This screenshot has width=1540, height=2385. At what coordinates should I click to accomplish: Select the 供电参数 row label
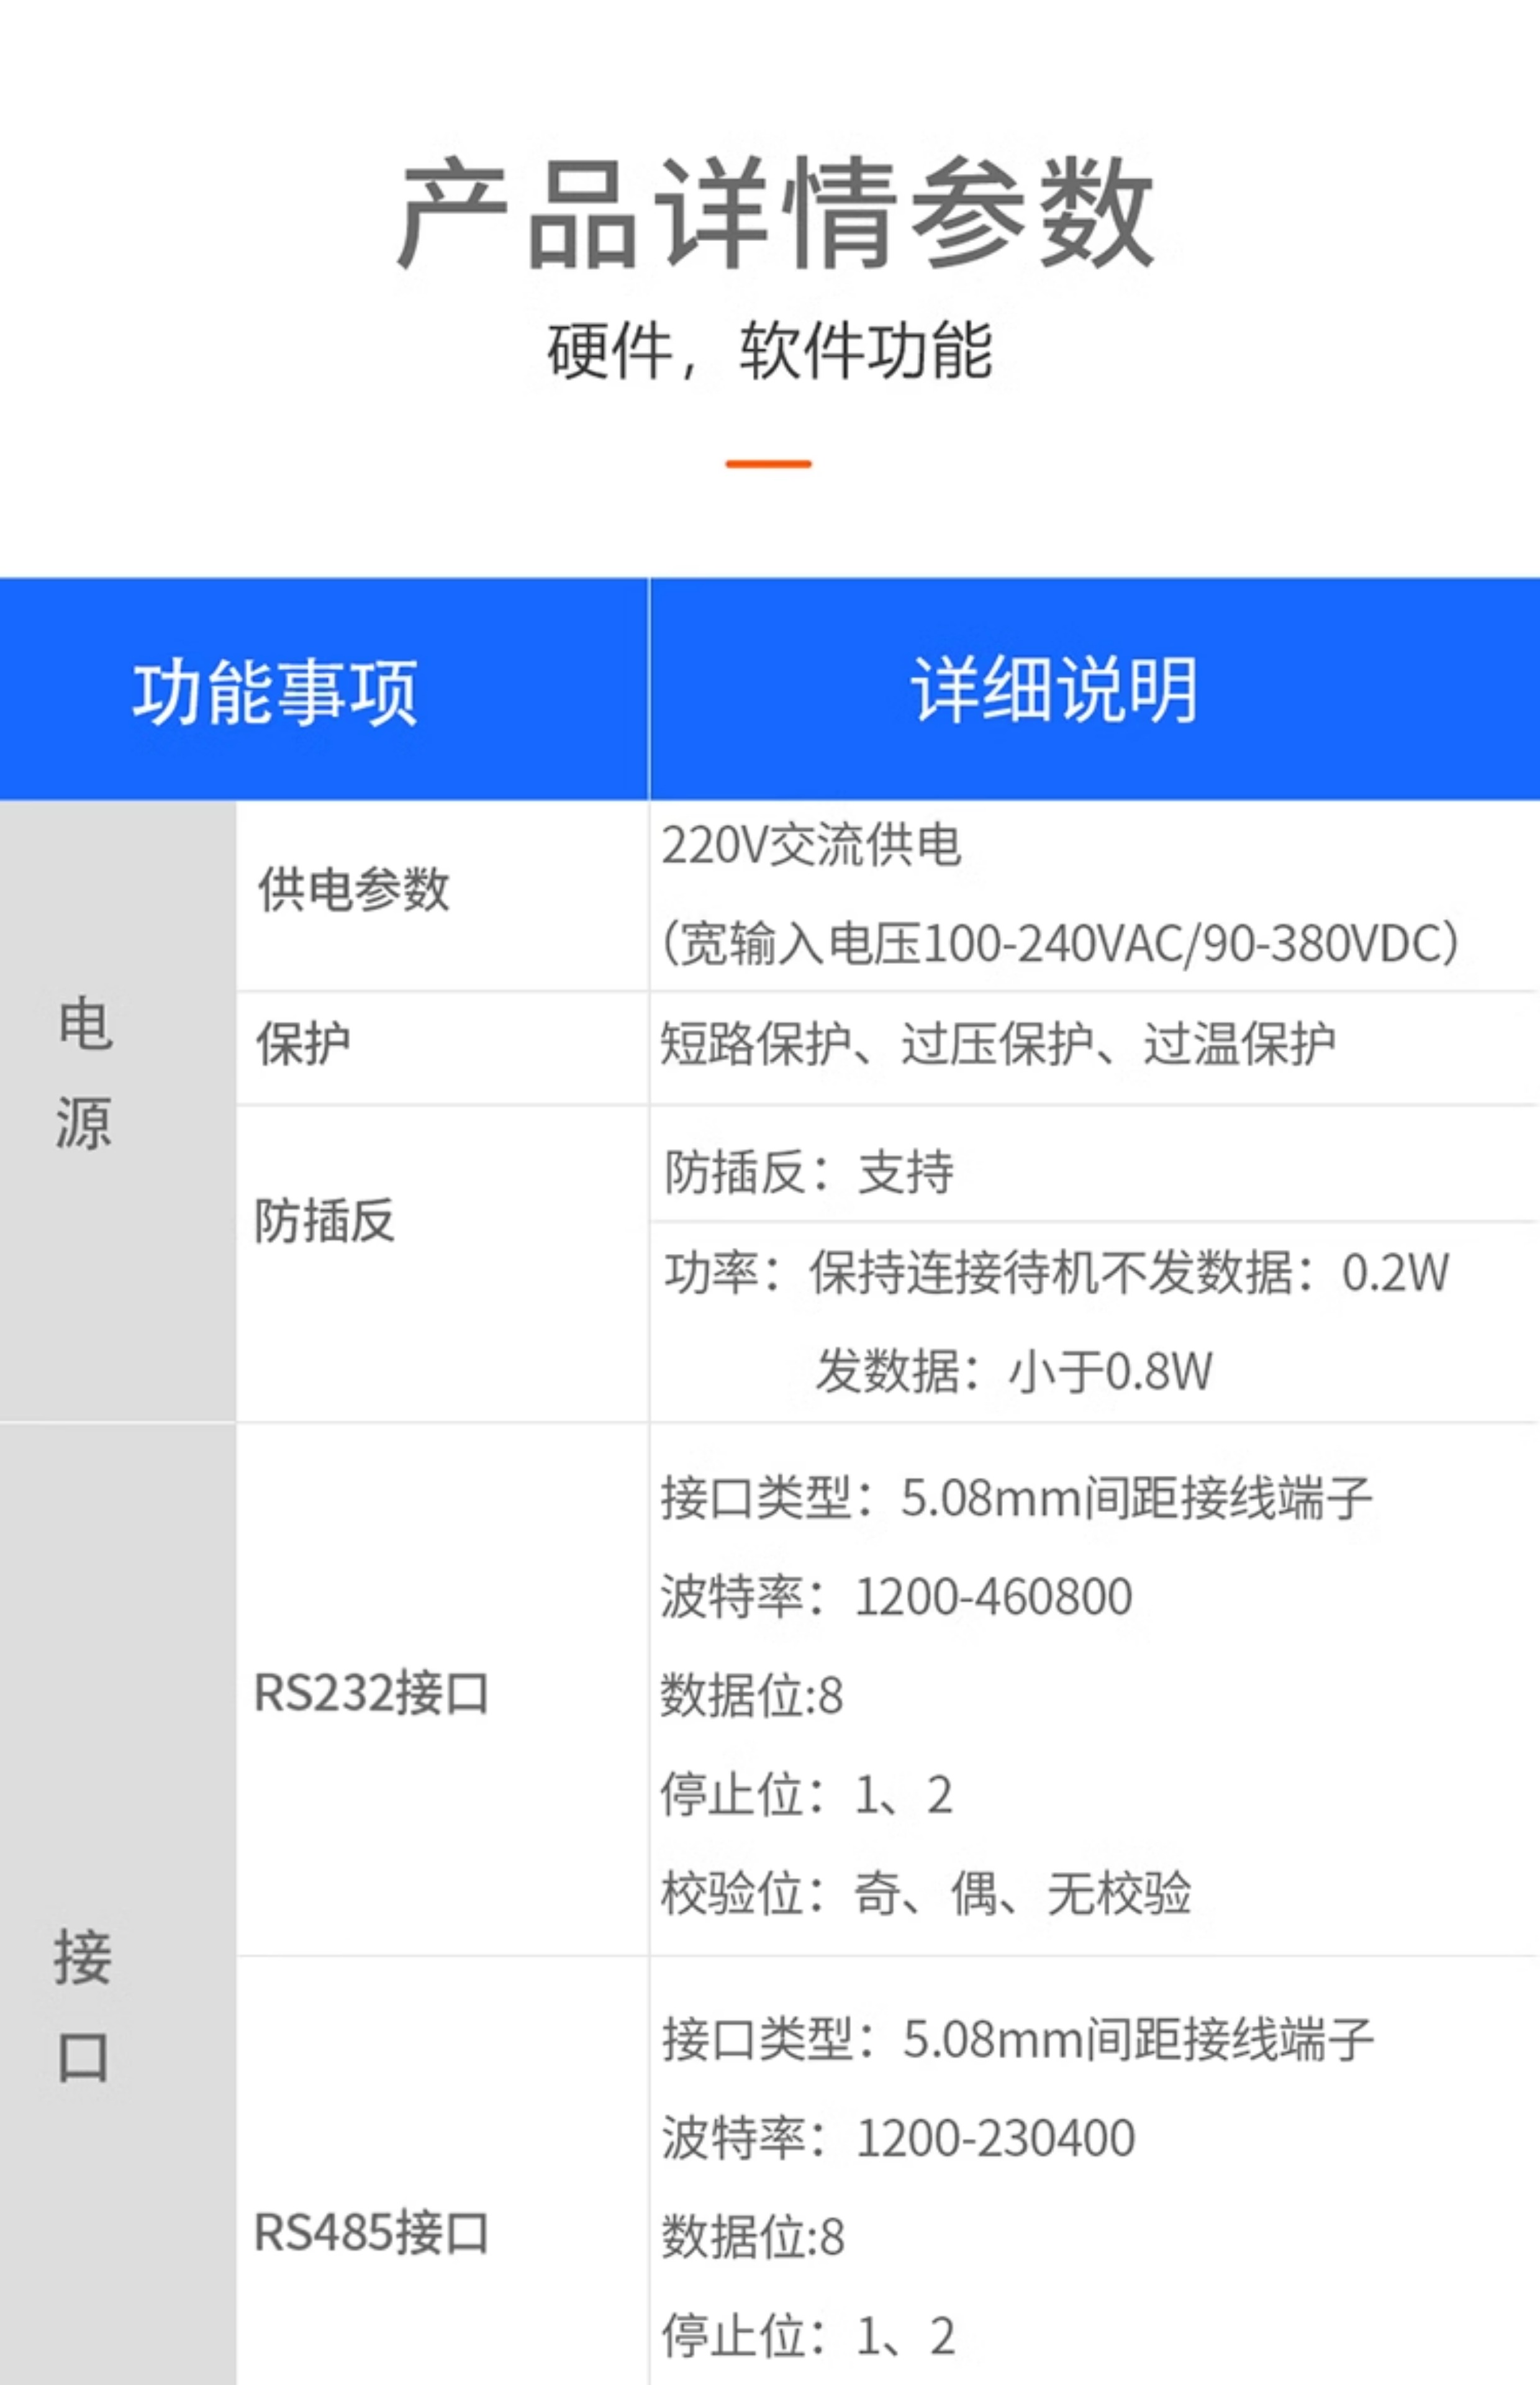(353, 889)
